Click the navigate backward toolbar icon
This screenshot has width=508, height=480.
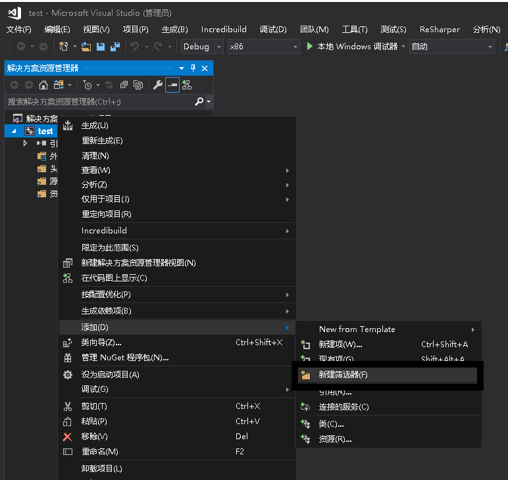coord(21,47)
